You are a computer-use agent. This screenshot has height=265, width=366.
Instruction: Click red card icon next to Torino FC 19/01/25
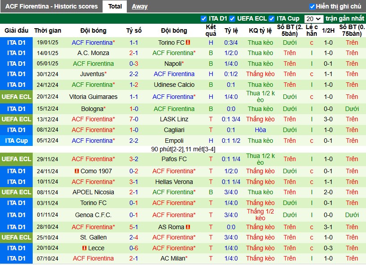[188, 43]
